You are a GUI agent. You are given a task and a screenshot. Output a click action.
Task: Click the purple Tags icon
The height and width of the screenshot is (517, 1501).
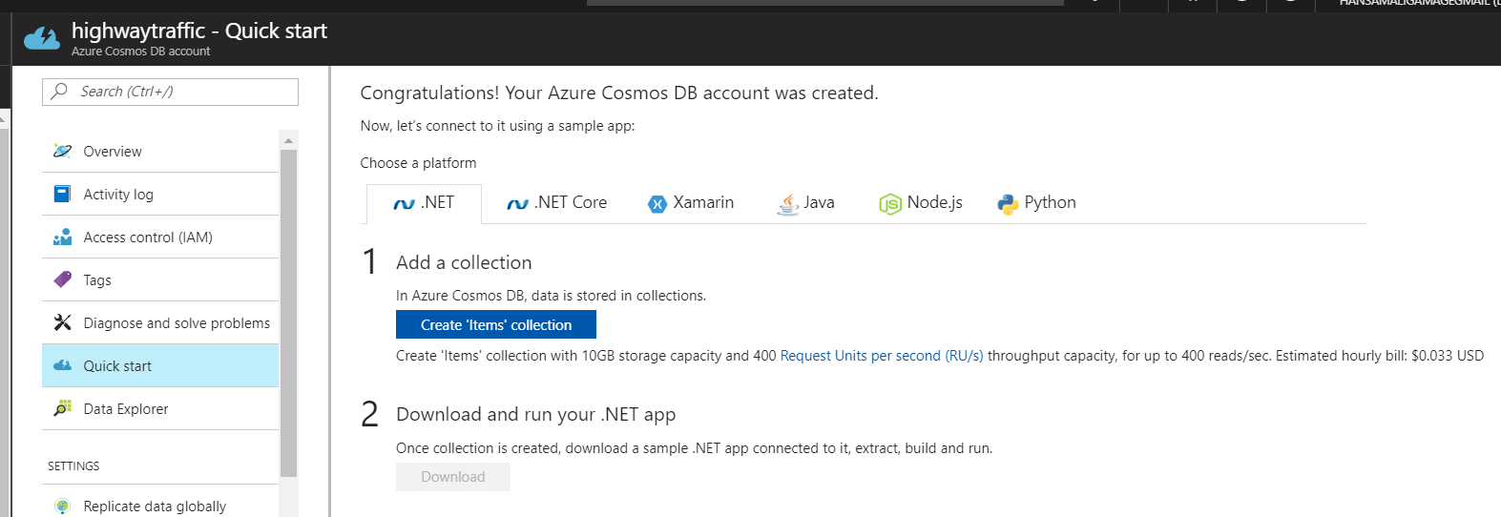click(x=62, y=279)
